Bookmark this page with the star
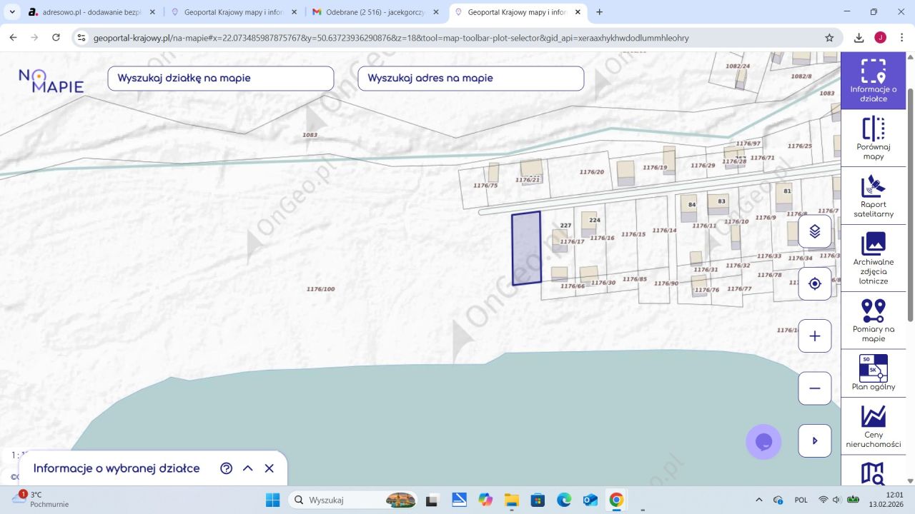The width and height of the screenshot is (915, 514). 829,38
